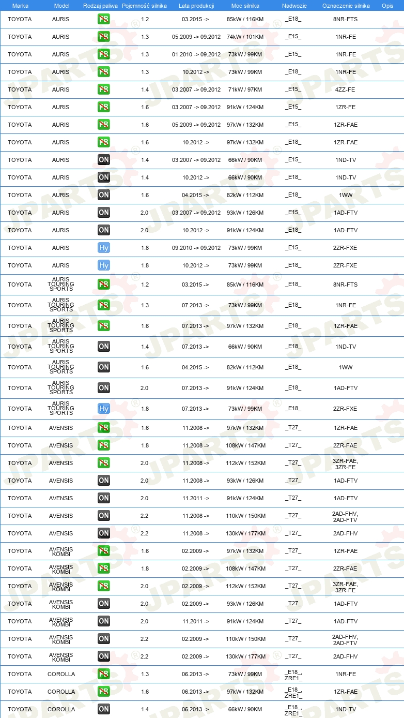Screen dimensions: 404x718
Task: Select 82kW / 112KM in Auris Touring Sports row
Action: click(245, 367)
